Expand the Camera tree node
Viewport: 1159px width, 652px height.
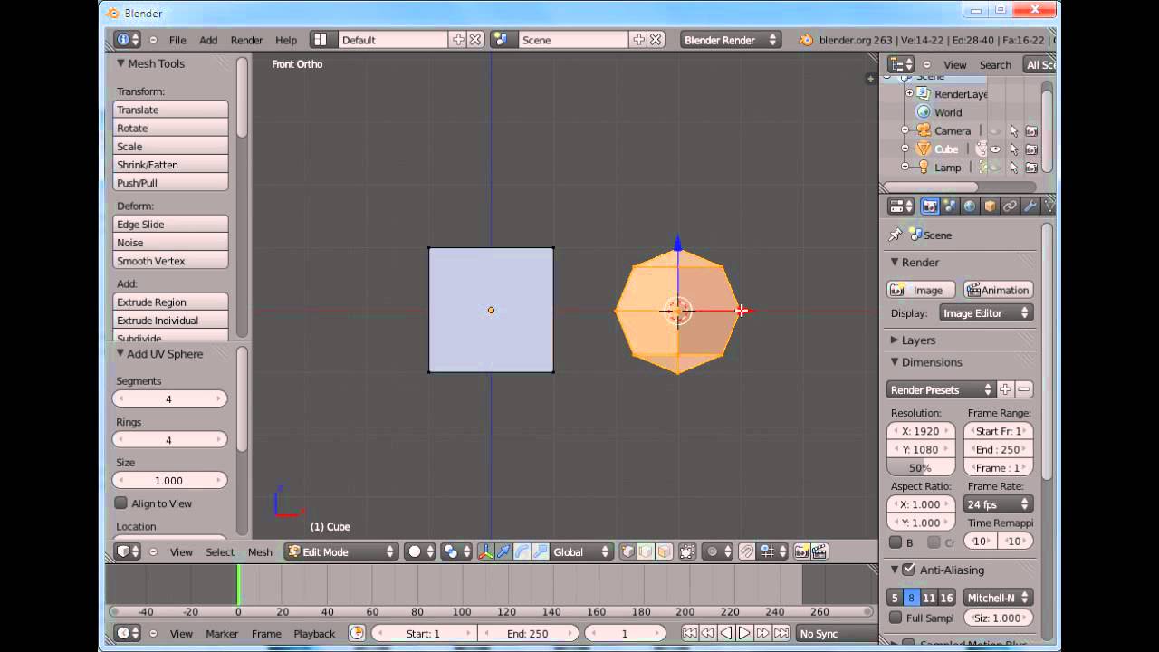tap(905, 130)
